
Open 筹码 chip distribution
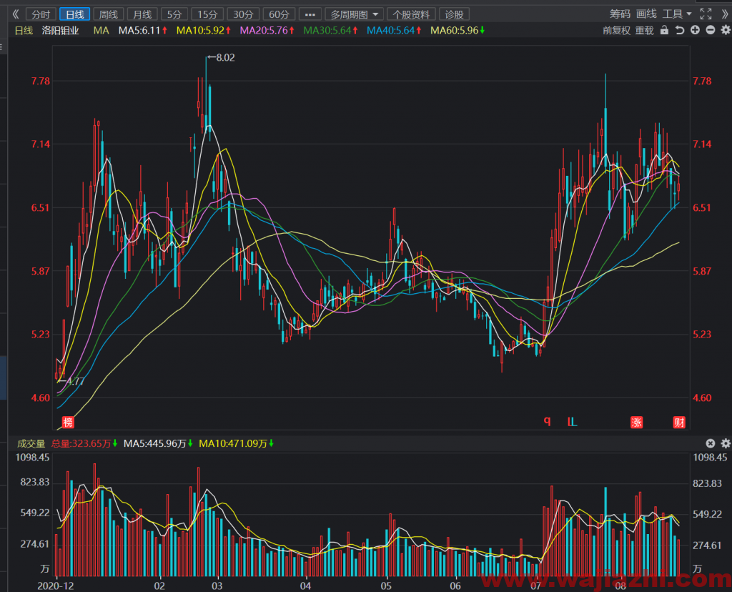(x=620, y=14)
